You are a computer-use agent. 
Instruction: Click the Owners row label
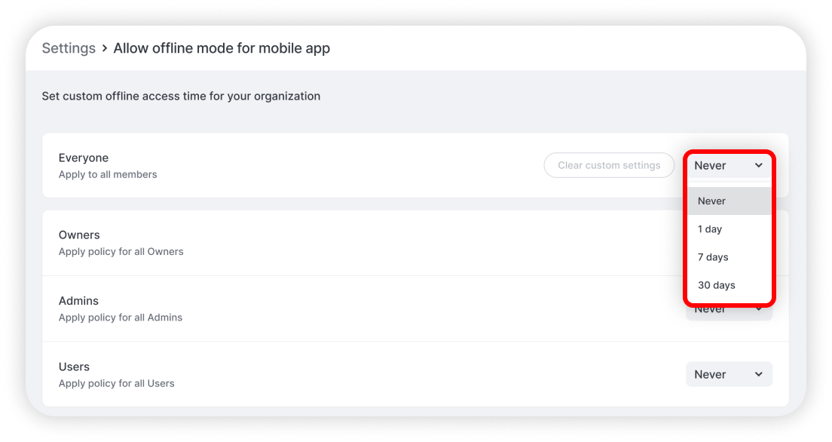coord(79,235)
